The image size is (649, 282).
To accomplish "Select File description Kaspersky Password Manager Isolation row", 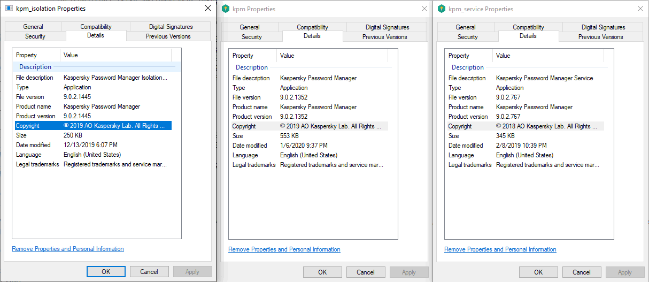I will (x=93, y=78).
